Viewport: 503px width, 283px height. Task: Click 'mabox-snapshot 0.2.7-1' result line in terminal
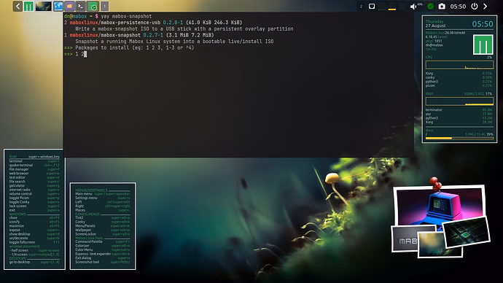(x=139, y=35)
